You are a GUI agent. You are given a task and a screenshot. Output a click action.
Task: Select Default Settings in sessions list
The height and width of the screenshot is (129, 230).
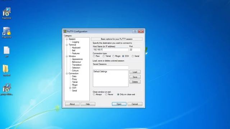[x=100, y=72]
